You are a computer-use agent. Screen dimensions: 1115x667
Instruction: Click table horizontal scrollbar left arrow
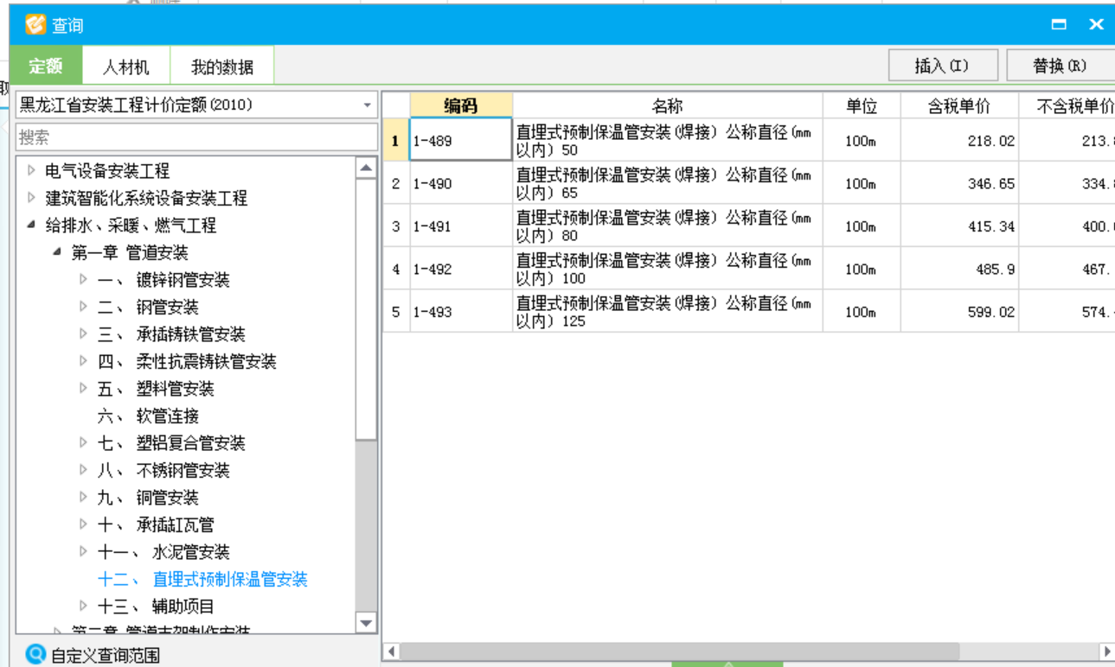tap(391, 651)
